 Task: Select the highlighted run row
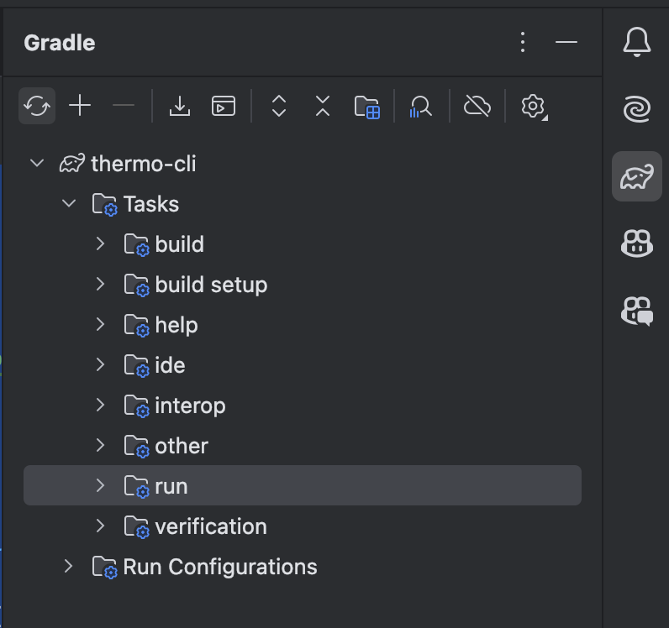303,485
